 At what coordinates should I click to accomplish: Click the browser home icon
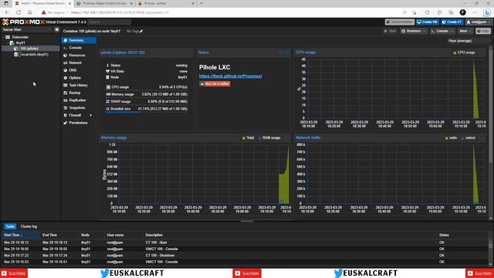pos(30,12)
